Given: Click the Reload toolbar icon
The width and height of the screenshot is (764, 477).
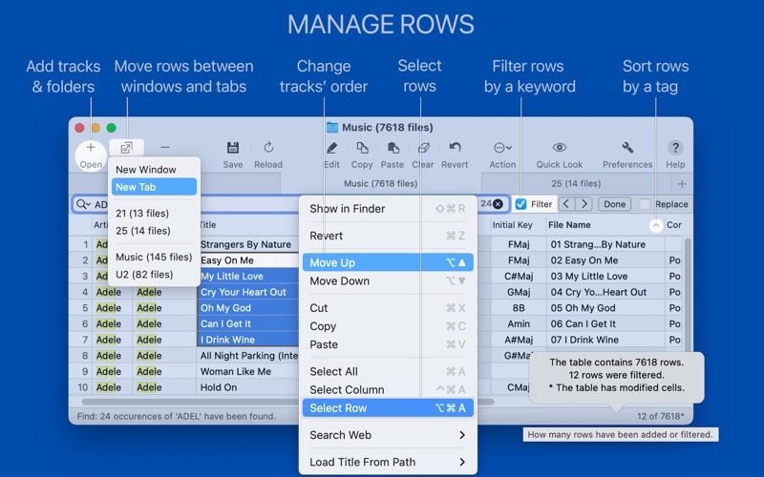Looking at the screenshot, I should pyautogui.click(x=268, y=148).
